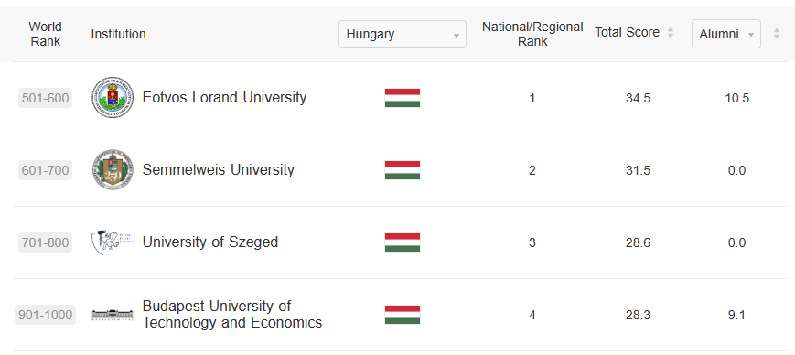Click the Total Score column header
Image resolution: width=795 pixels, height=355 pixels.
[x=628, y=32]
